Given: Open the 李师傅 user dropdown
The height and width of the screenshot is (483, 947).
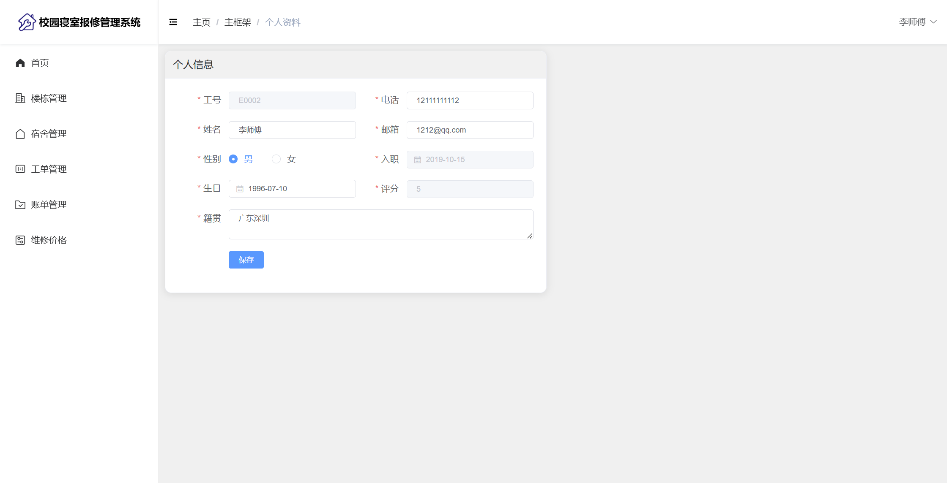Looking at the screenshot, I should point(917,22).
